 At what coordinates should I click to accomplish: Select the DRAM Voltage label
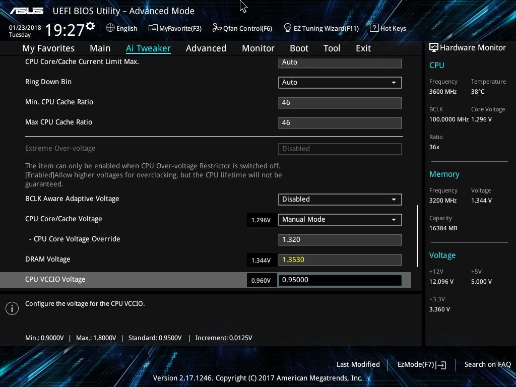[x=48, y=260]
